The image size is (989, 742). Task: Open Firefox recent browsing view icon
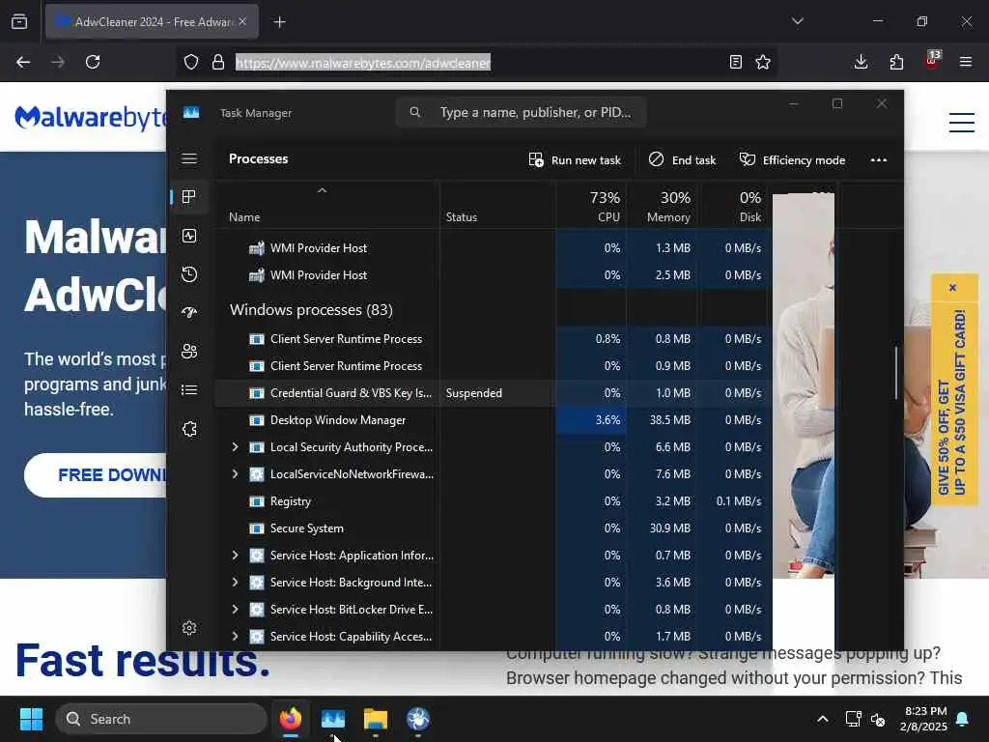19,22
